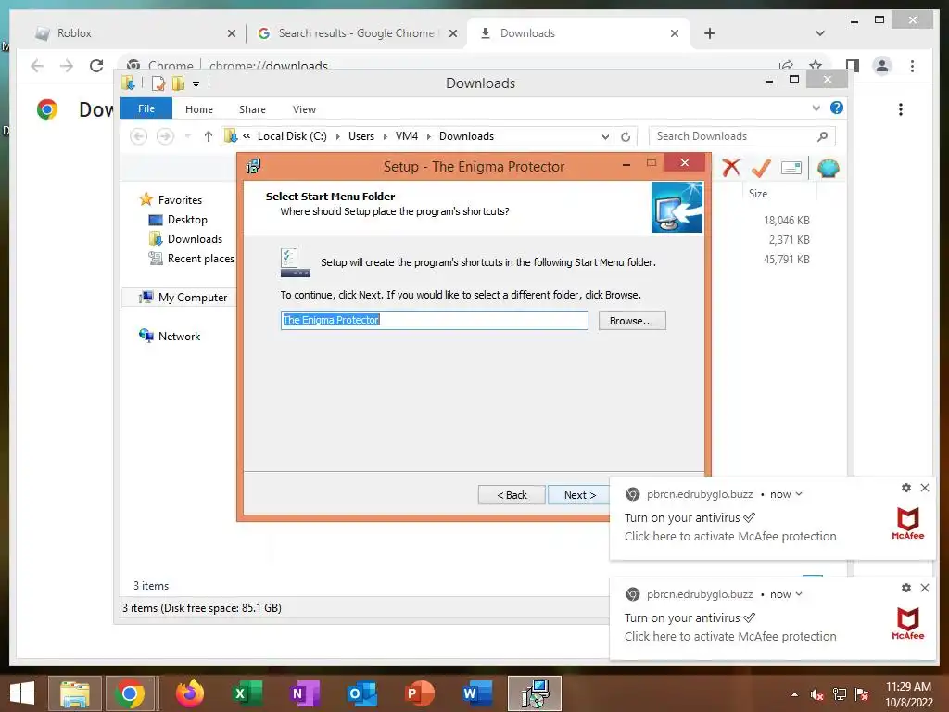The width and height of the screenshot is (949, 712).
Task: Open File menu in Downloads explorer
Action: coord(146,109)
